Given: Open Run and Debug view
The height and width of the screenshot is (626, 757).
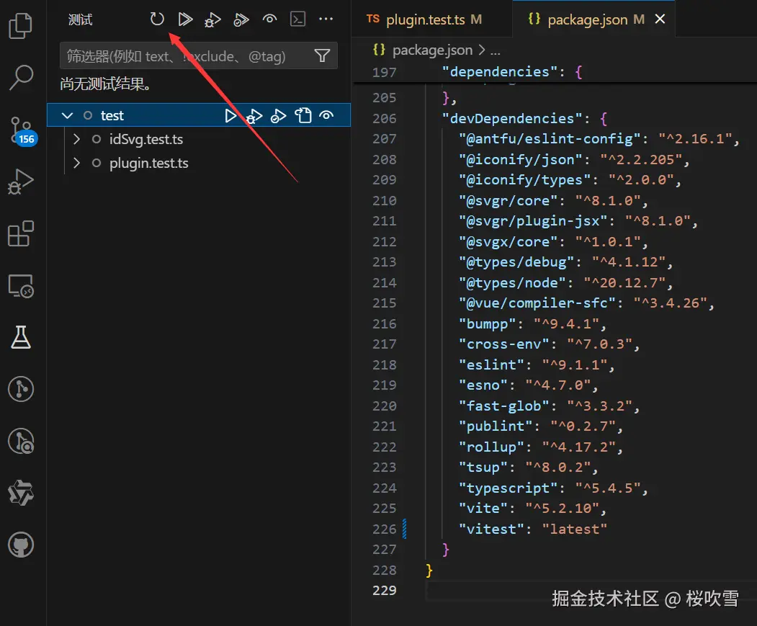Looking at the screenshot, I should point(21,182).
